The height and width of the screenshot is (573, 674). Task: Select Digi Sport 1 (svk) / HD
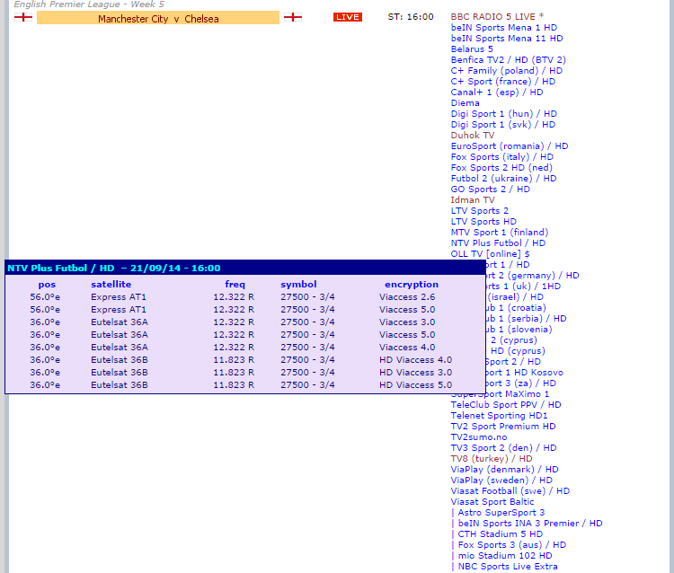(503, 124)
